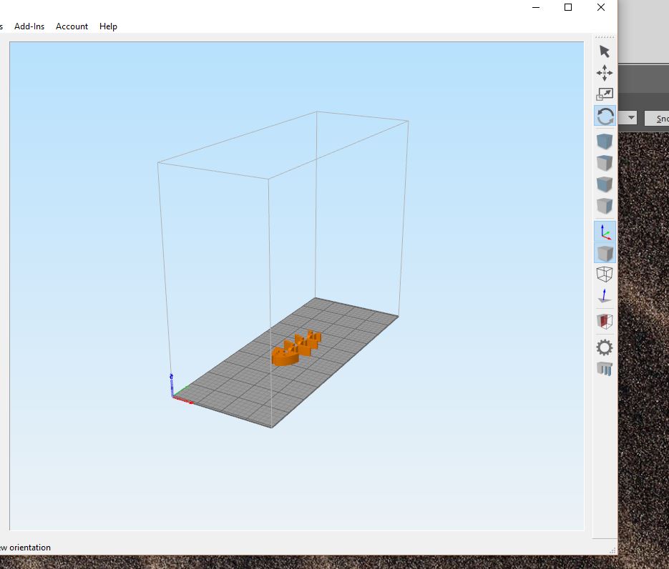Select the rotate circular-arrows tool

point(605,116)
